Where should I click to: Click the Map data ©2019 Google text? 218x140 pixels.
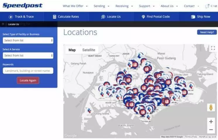coord(172,137)
